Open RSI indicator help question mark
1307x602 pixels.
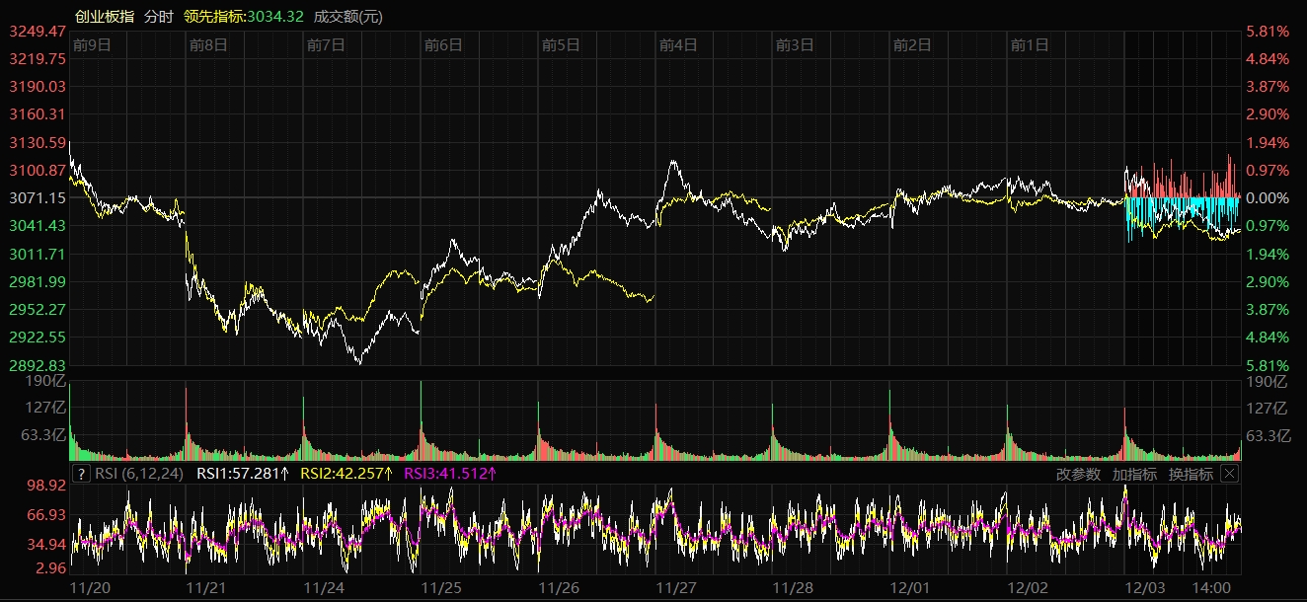pyautogui.click(x=81, y=474)
